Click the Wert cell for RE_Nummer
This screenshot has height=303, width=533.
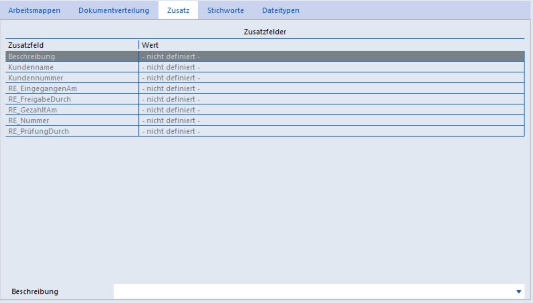point(331,121)
